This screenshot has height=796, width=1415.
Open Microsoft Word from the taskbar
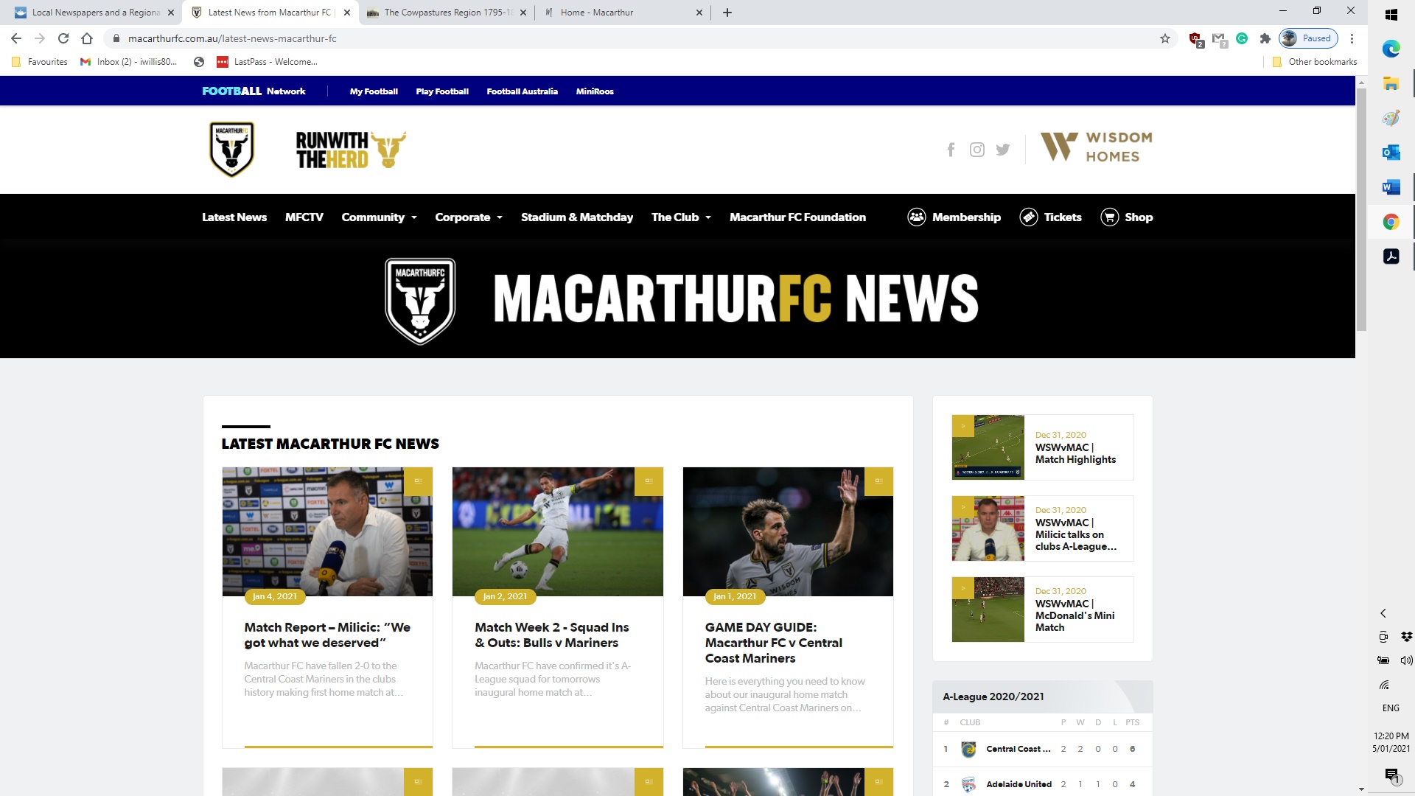1391,187
